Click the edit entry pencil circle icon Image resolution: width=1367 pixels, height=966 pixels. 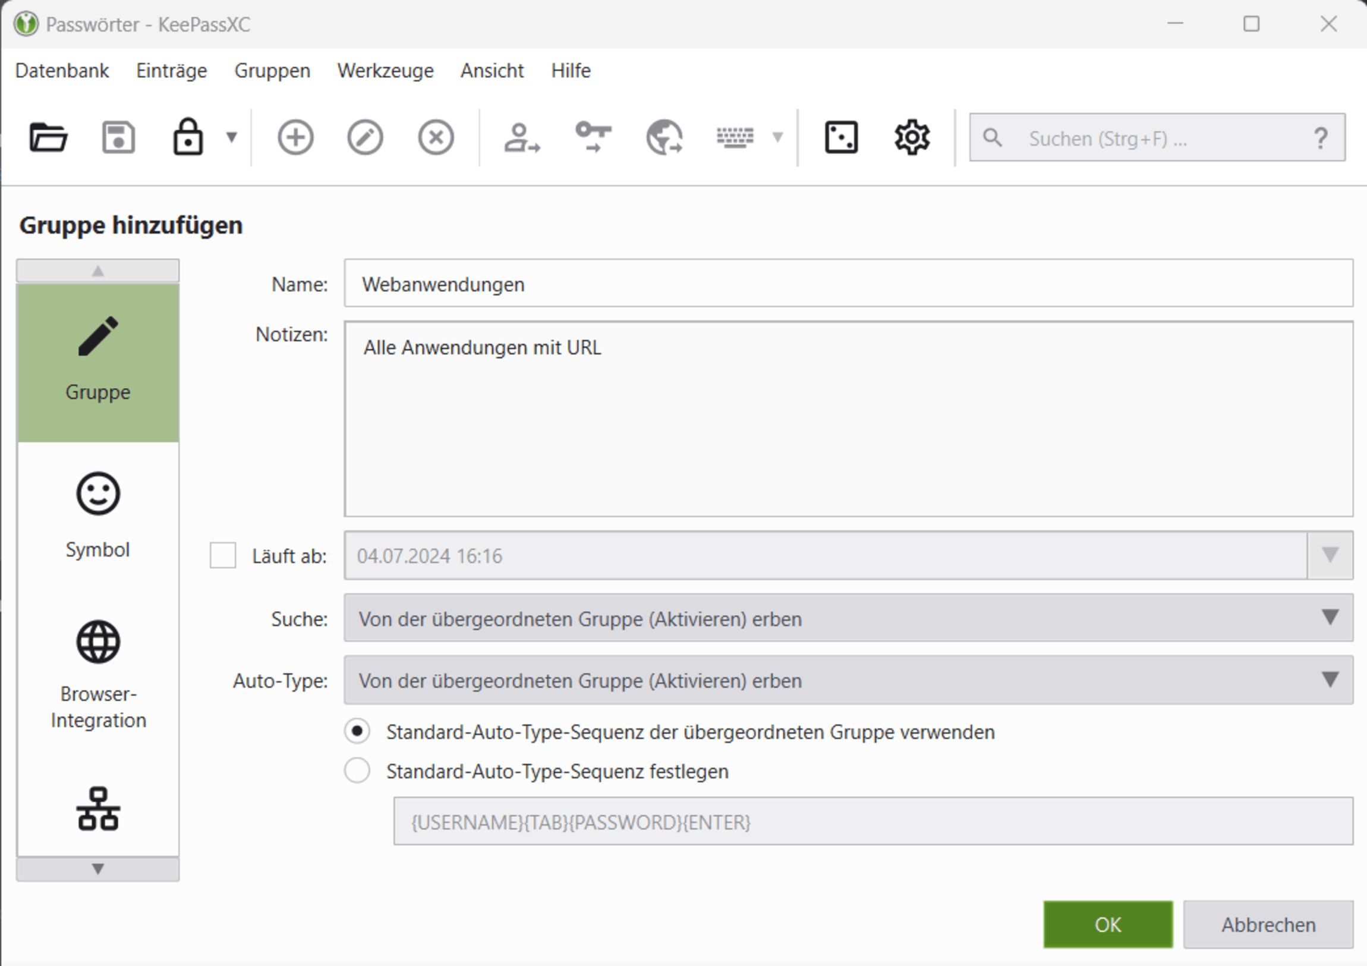click(x=365, y=137)
